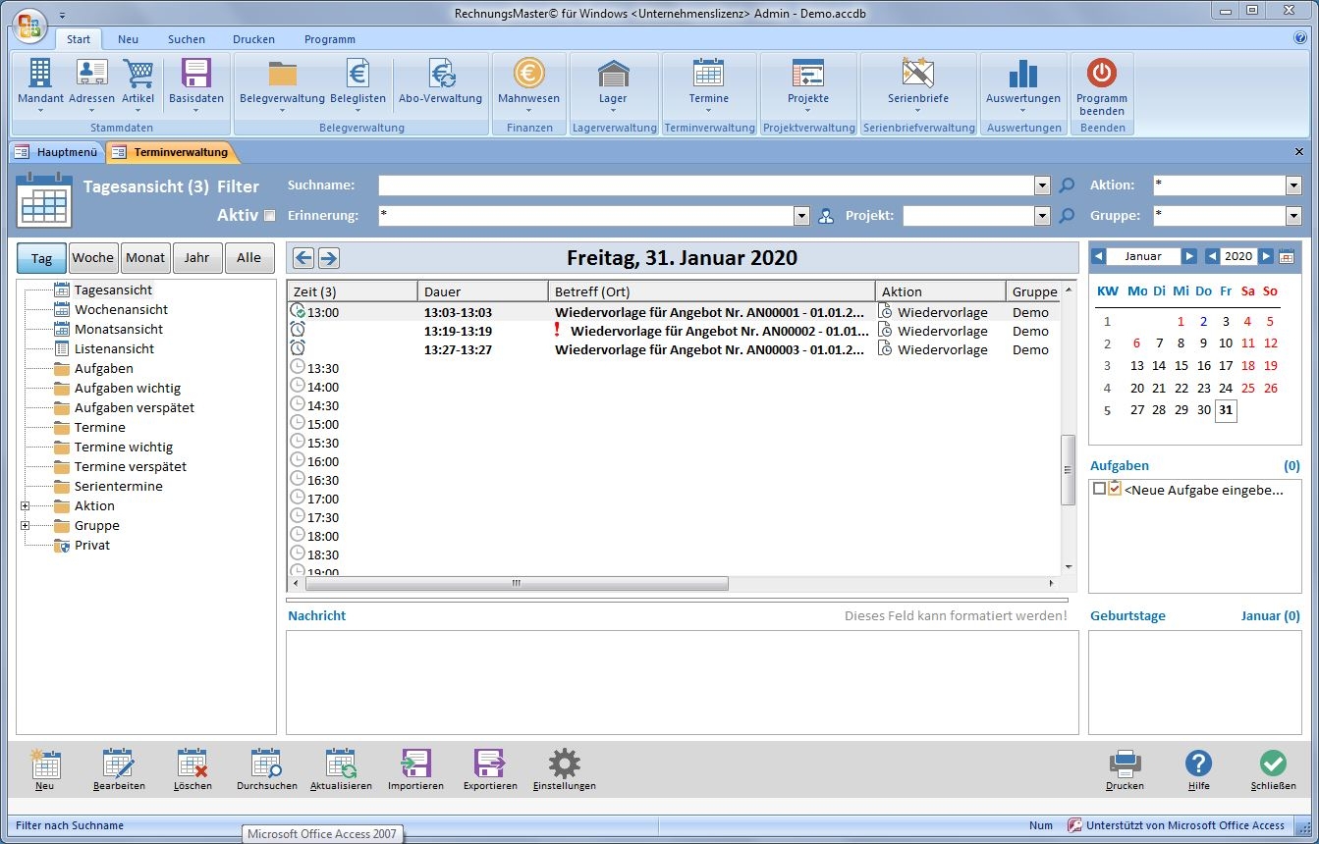Print using the Drucken icon
This screenshot has width=1319, height=844.
coord(1125,765)
